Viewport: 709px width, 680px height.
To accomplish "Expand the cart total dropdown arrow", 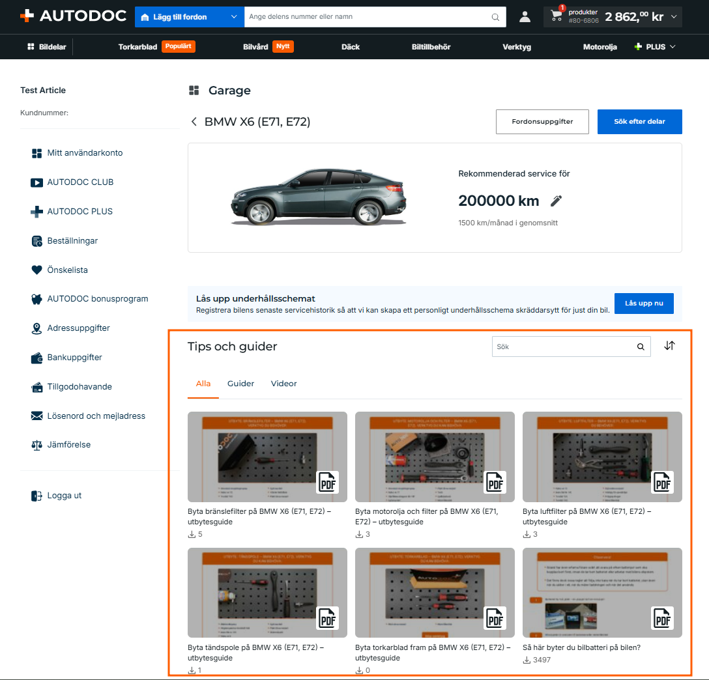I will coord(674,17).
